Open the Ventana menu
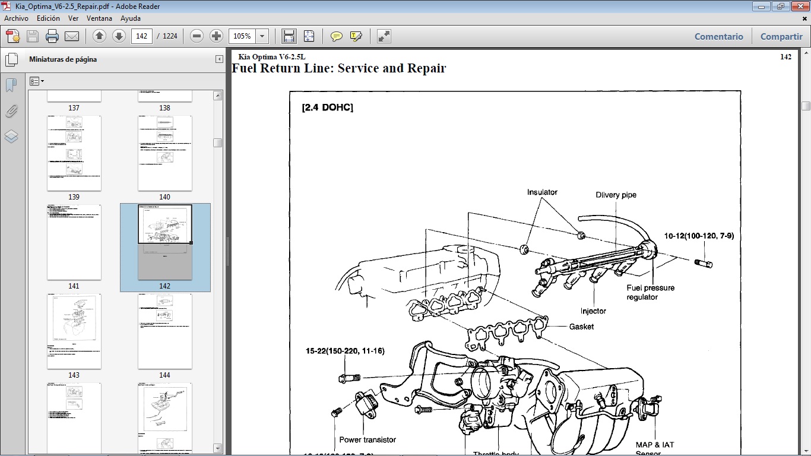The image size is (811, 456). [99, 18]
